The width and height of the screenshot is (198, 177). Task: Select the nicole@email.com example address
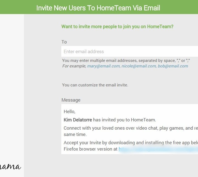(139, 66)
